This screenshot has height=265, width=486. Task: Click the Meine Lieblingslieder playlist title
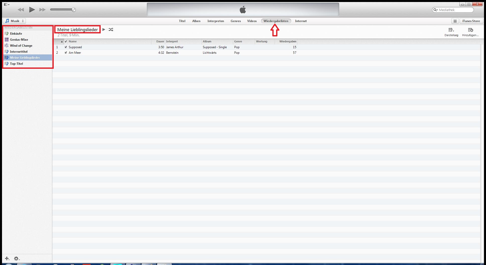(x=78, y=30)
